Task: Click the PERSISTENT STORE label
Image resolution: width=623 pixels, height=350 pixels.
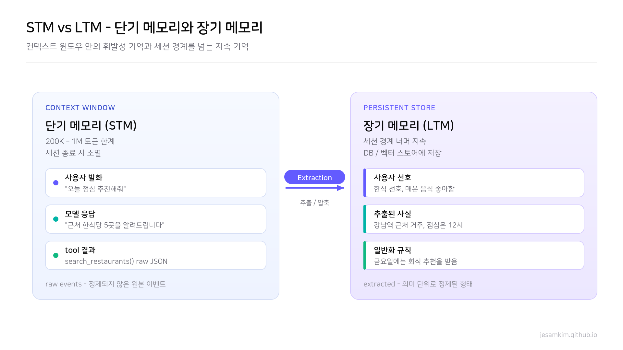Action: click(x=399, y=108)
